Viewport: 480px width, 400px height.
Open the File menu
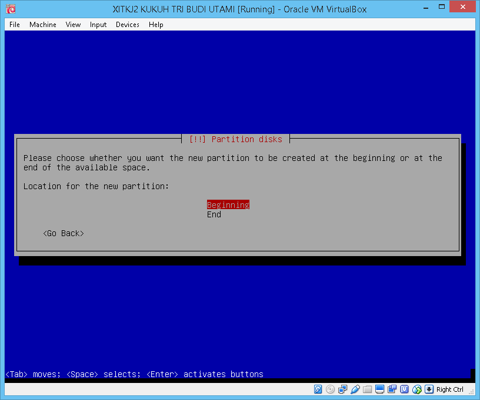pos(15,25)
